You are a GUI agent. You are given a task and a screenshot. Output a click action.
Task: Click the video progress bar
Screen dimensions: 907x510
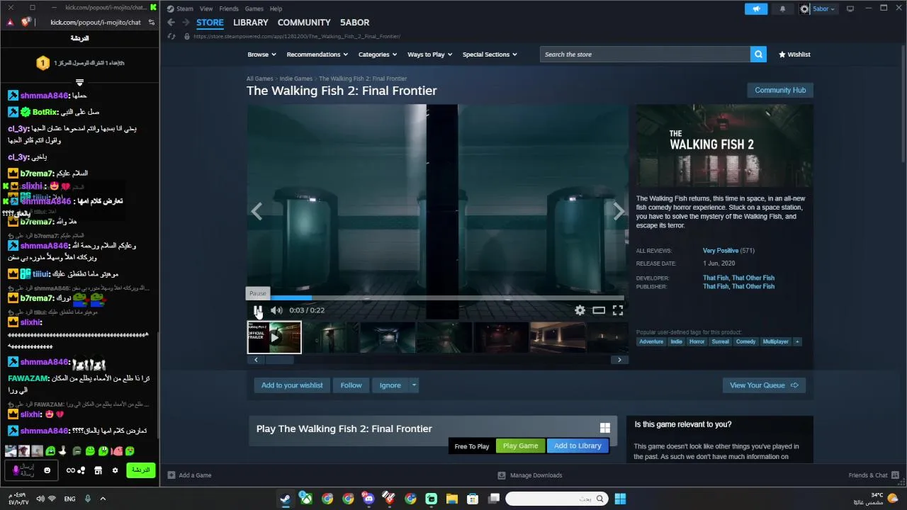pyautogui.click(x=435, y=297)
